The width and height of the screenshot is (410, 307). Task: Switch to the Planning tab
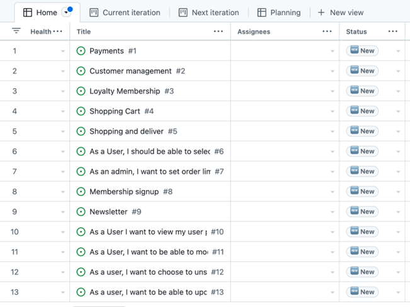coord(279,13)
